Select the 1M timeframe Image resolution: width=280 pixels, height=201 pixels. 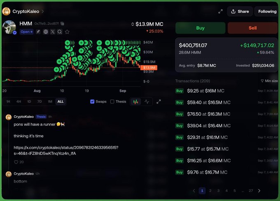point(50,102)
